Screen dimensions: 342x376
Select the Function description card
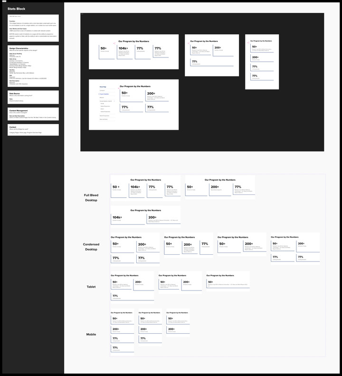pyautogui.click(x=33, y=28)
